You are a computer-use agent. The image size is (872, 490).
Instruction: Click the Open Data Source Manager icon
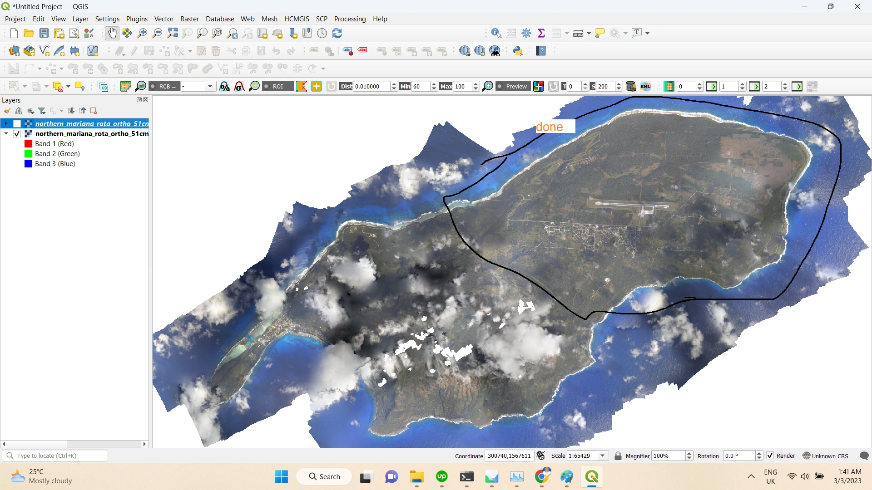[x=14, y=51]
